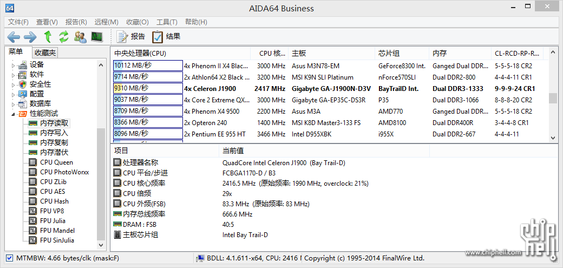Click the 当前值 column header
Image resolution: width=563 pixels, height=268 pixels.
[x=324, y=151]
